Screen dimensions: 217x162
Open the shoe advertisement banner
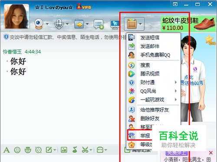(x=188, y=24)
